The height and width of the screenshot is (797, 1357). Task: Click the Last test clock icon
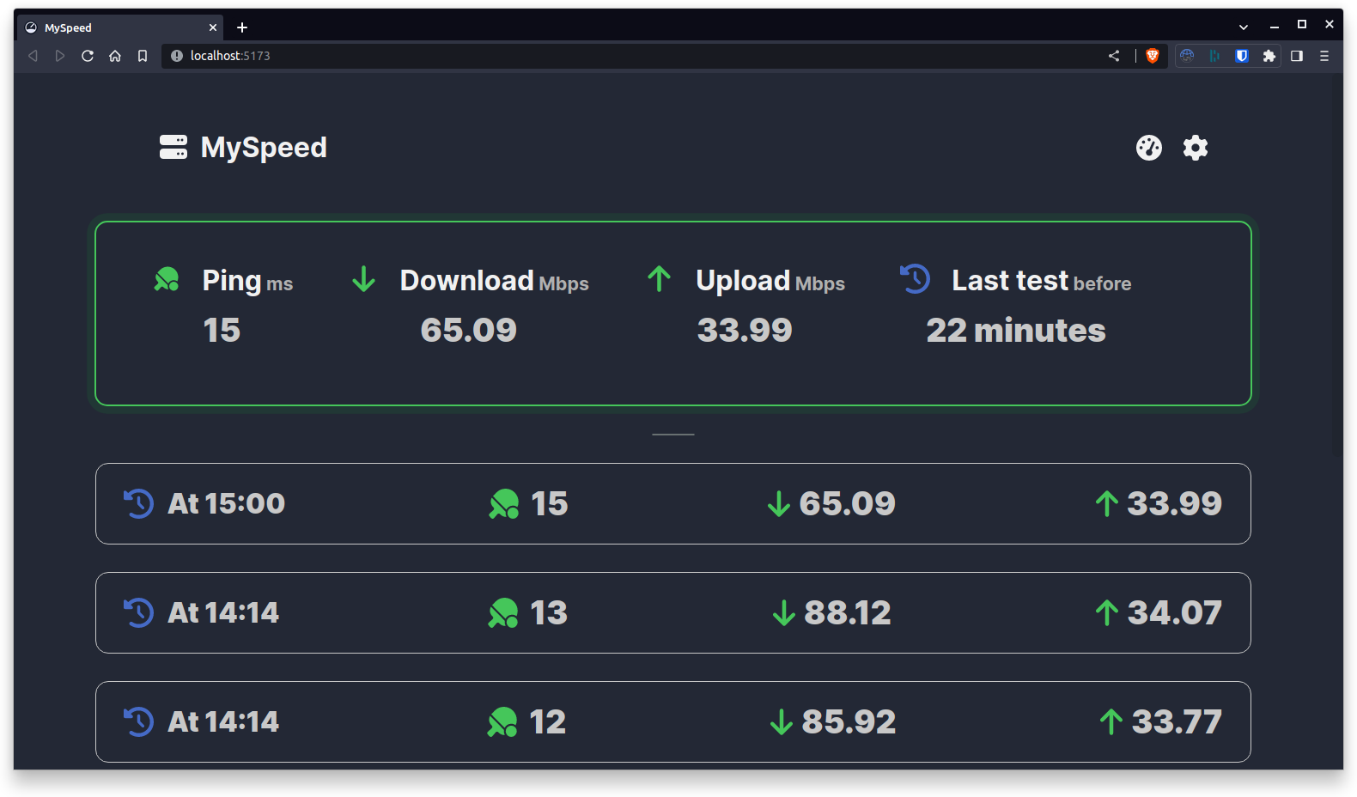pyautogui.click(x=915, y=279)
